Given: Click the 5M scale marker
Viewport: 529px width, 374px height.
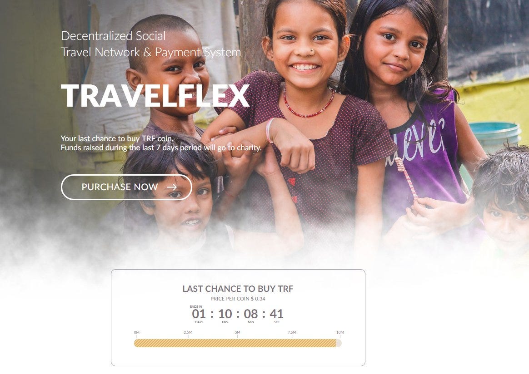Looking at the screenshot, I should click(238, 332).
